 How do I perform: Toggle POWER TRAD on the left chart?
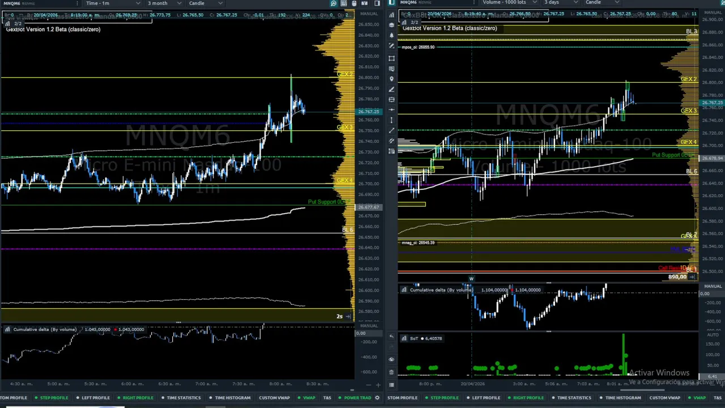tap(355, 398)
